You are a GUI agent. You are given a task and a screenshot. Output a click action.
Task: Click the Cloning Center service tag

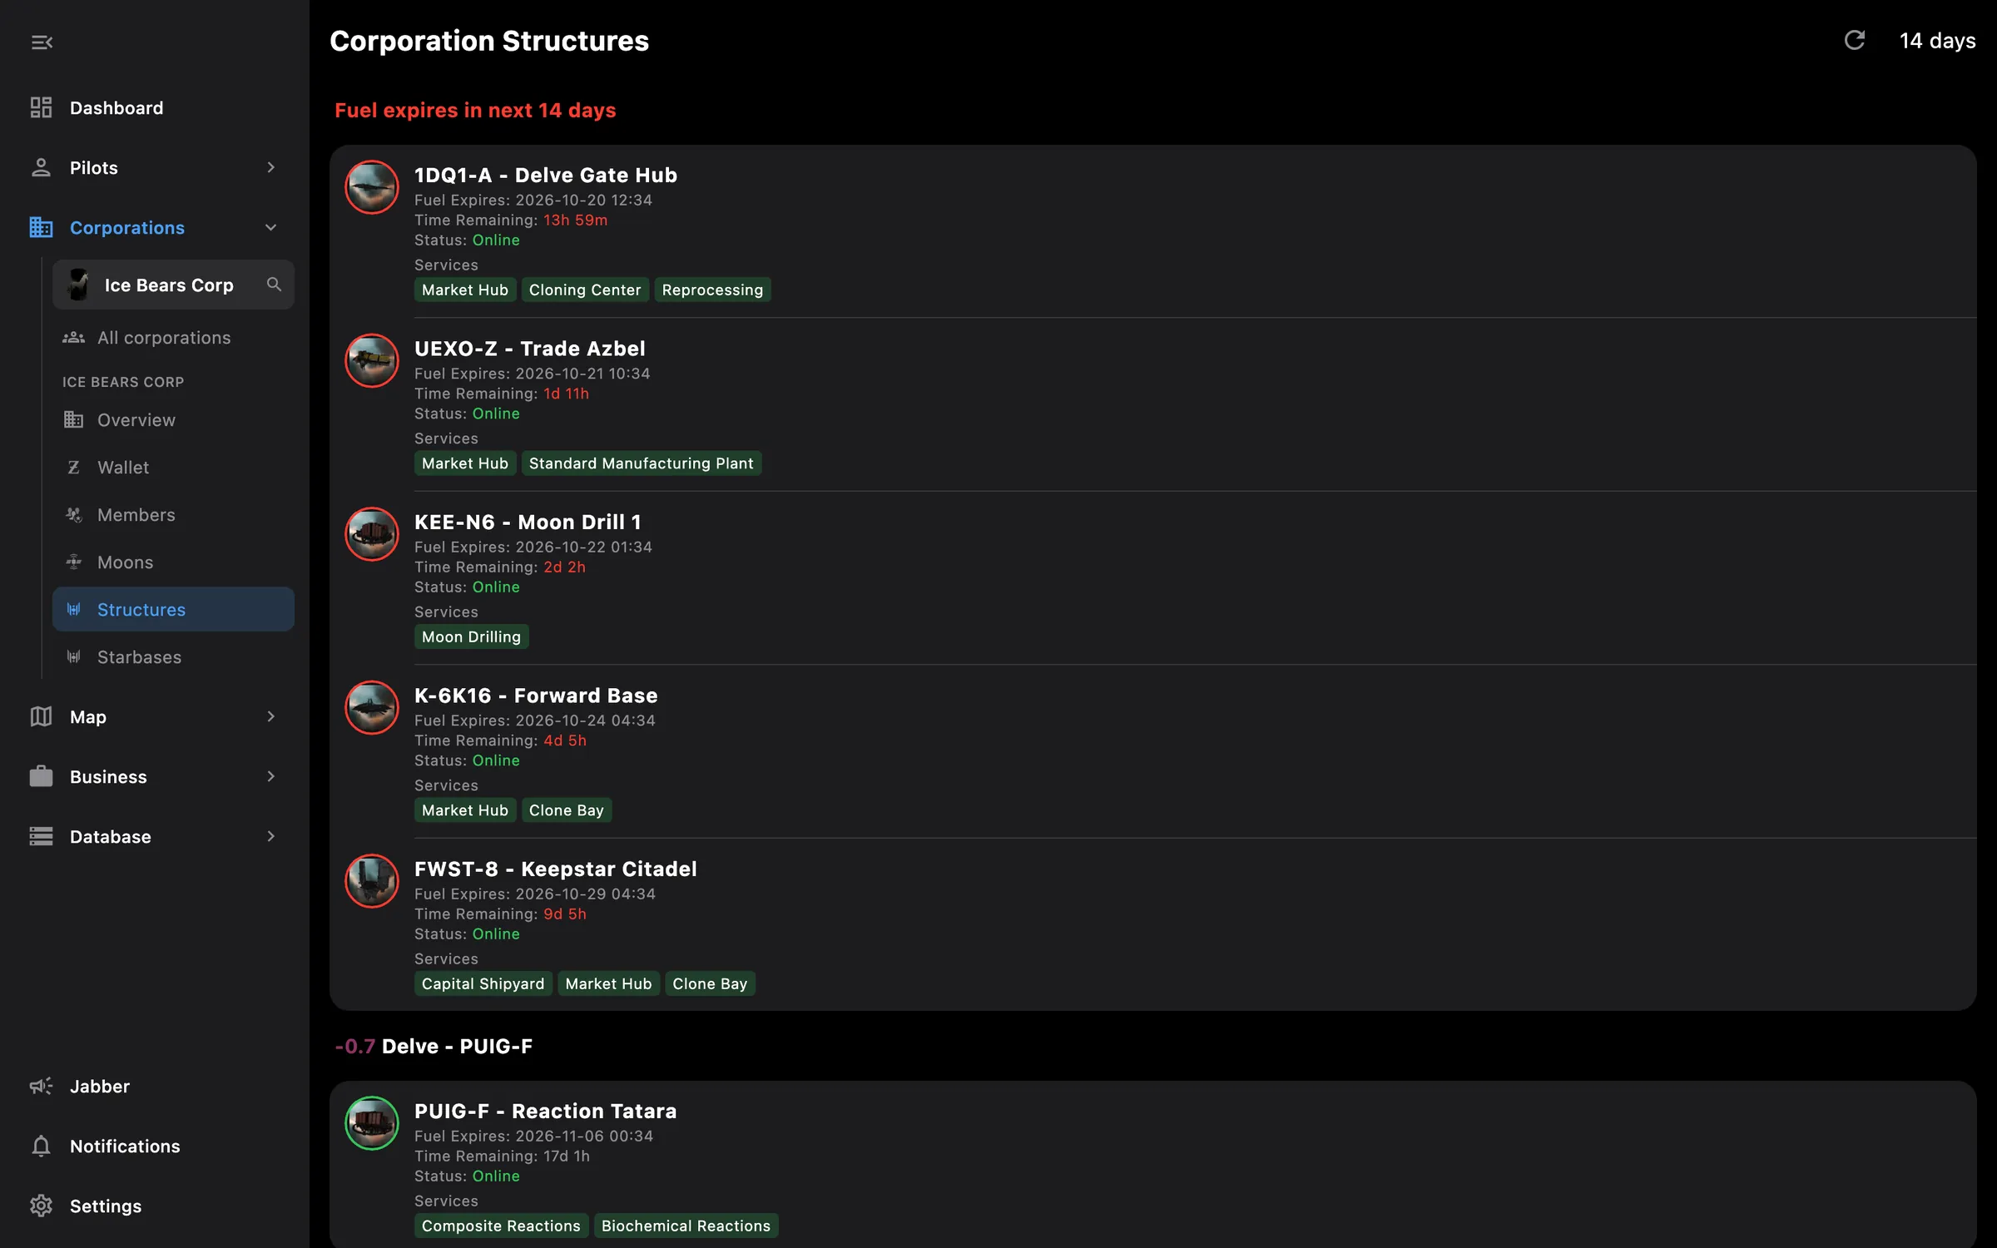tap(585, 290)
